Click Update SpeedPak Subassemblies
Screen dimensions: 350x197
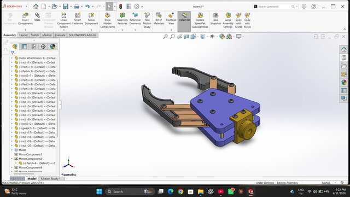pyautogui.click(x=200, y=20)
